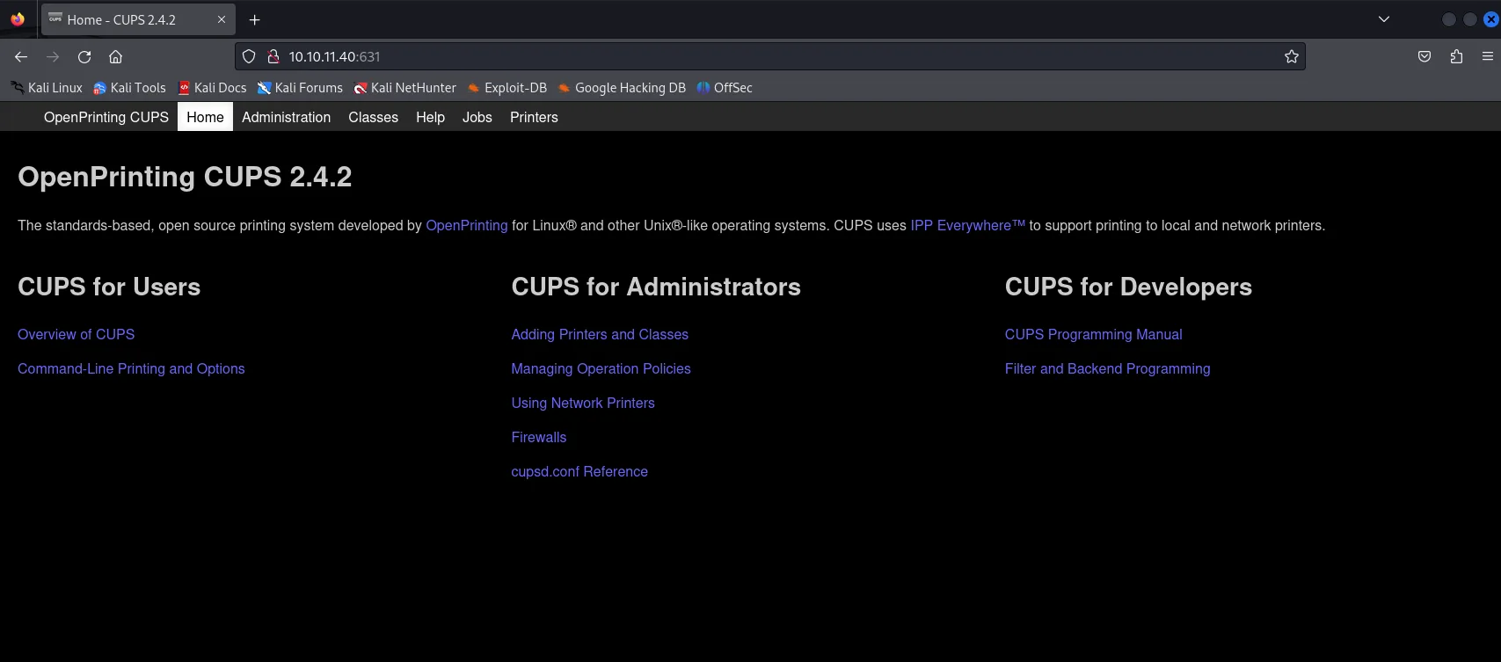Open the Exploit-DB bookmark
This screenshot has width=1501, height=662.
click(x=507, y=88)
